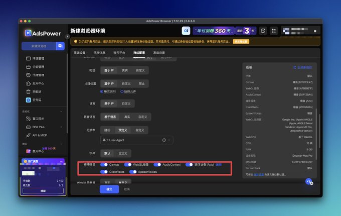Open 回收站 via its trash icon
This screenshot has height=216, width=341.
[x=28, y=91]
